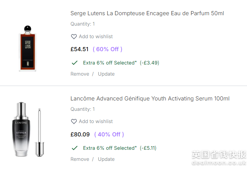Image resolution: width=247 pixels, height=169 pixels.
Task: Remove the Lancôme serum from basket
Action: [80, 159]
